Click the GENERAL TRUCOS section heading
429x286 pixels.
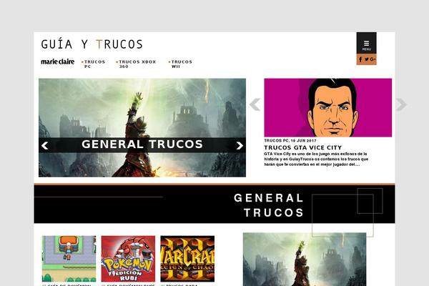point(269,205)
